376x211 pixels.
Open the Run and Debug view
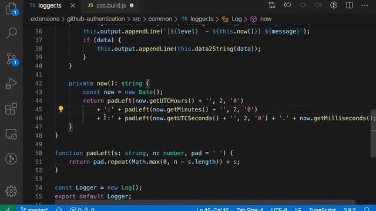11,84
